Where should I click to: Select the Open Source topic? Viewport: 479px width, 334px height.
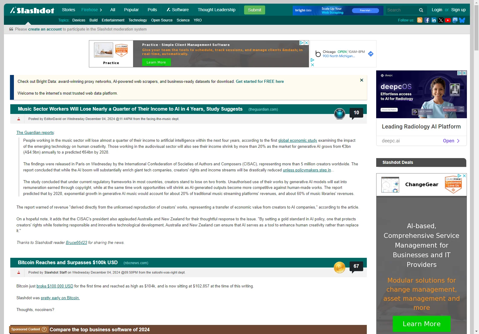[x=162, y=20]
